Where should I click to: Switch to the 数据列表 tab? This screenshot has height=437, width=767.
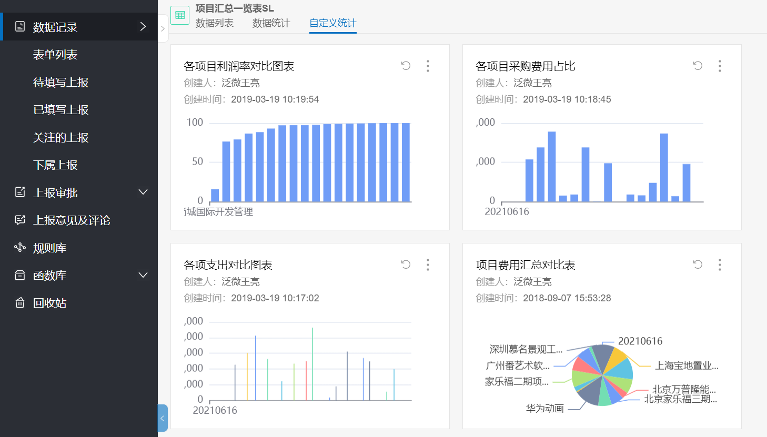[215, 24]
